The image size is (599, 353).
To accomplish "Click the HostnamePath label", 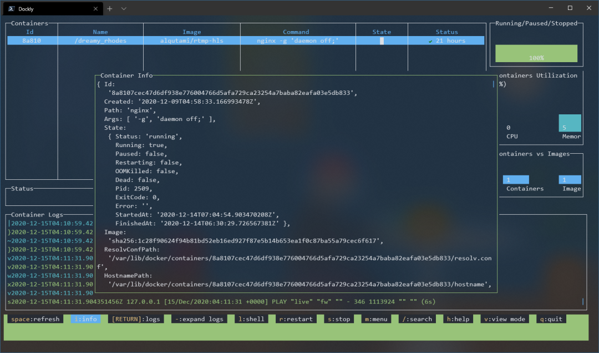I will pyautogui.click(x=128, y=275).
